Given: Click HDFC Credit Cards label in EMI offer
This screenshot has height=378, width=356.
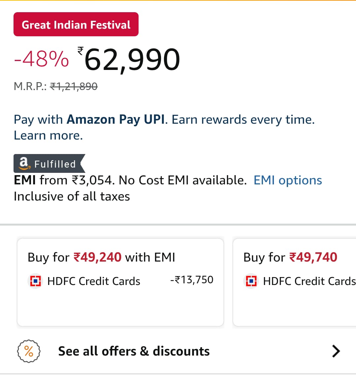Looking at the screenshot, I should (94, 281).
